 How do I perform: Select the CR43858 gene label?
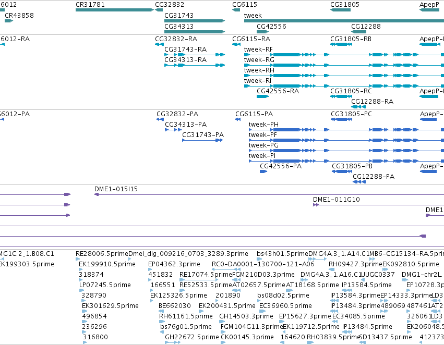point(19,15)
